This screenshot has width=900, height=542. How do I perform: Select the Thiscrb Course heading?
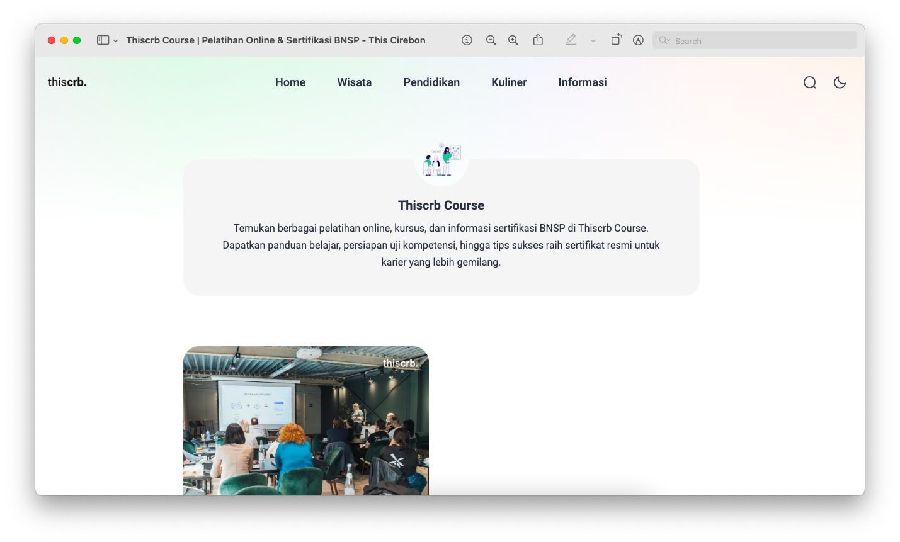[441, 205]
